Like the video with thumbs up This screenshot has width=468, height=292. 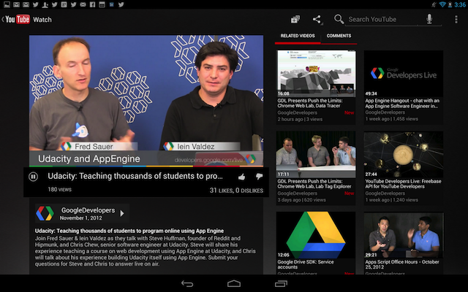242,177
